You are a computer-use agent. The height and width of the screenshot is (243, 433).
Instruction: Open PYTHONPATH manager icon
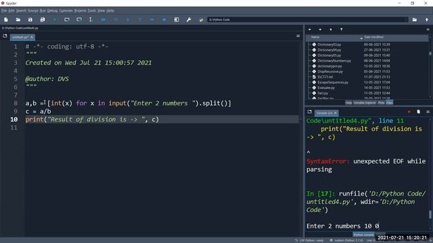pyautogui.click(x=201, y=20)
